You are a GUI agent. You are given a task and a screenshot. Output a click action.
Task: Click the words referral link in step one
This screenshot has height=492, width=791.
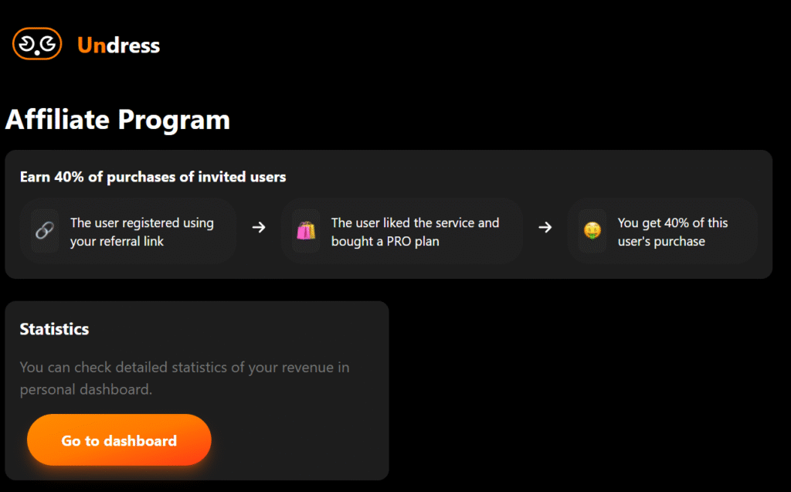[x=132, y=241]
